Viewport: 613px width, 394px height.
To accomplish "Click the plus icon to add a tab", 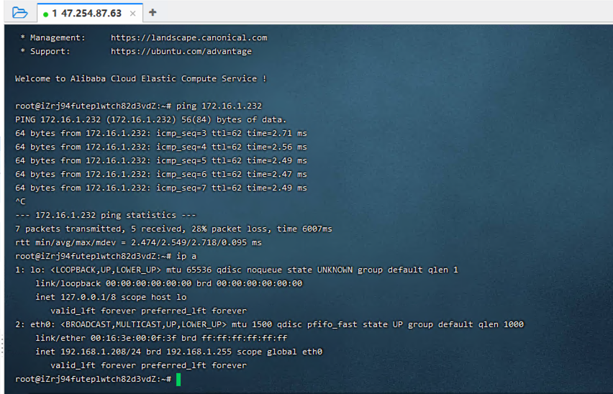I will point(153,12).
